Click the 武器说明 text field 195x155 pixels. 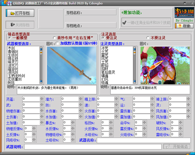click(93, 147)
